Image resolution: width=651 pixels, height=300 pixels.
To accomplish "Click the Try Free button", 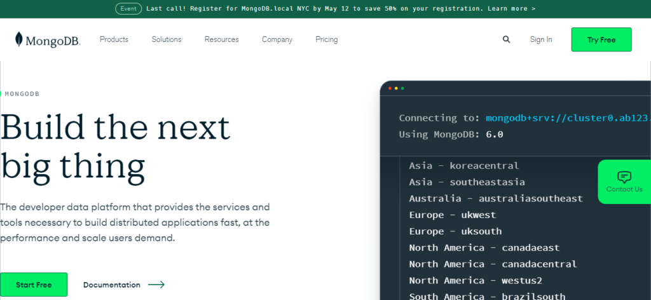I will [601, 39].
